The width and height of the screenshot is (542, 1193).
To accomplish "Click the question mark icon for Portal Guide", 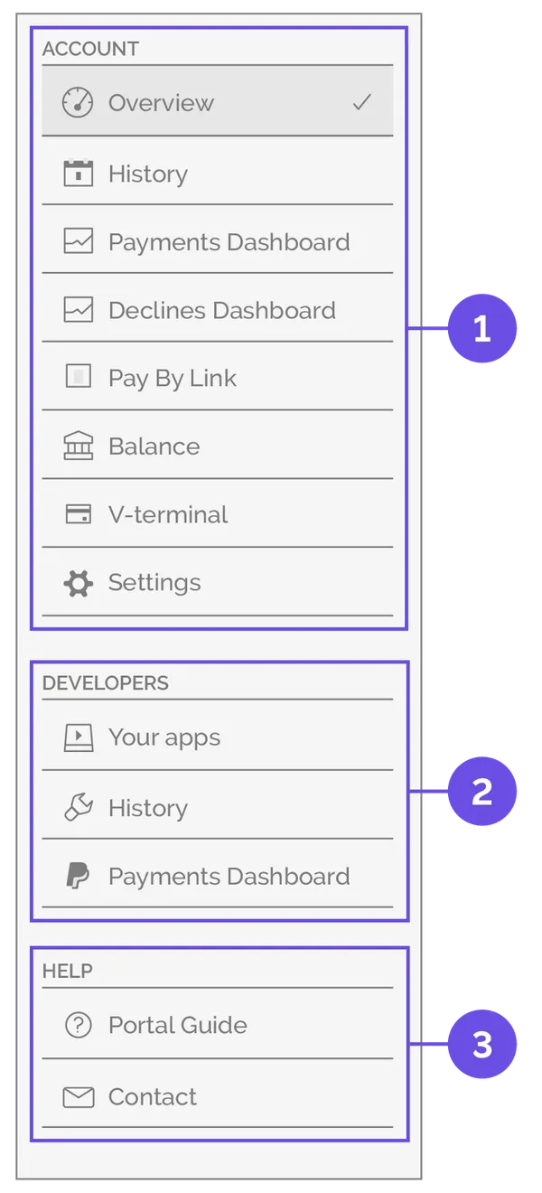I will [77, 1025].
